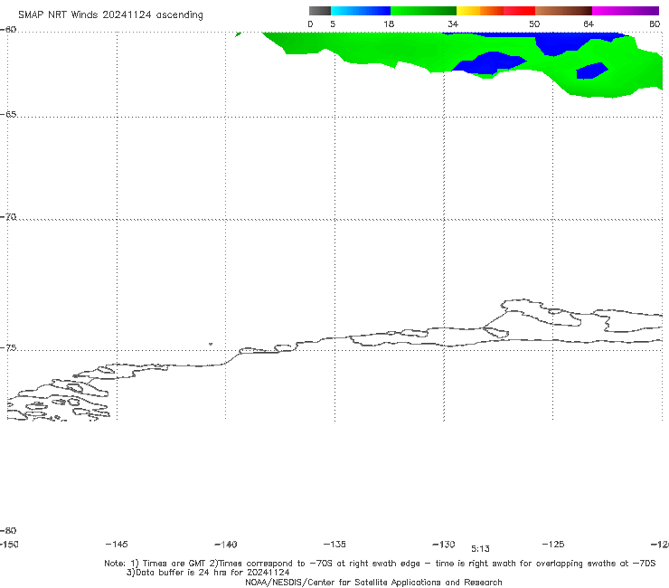Click the swath time label '5:13'
The width and height of the screenshot is (669, 588).
tap(480, 549)
